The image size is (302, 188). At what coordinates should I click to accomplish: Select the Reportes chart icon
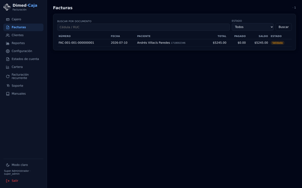8,43
